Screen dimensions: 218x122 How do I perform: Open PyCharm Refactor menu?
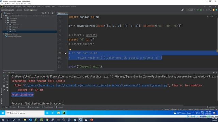tap(29, 7)
